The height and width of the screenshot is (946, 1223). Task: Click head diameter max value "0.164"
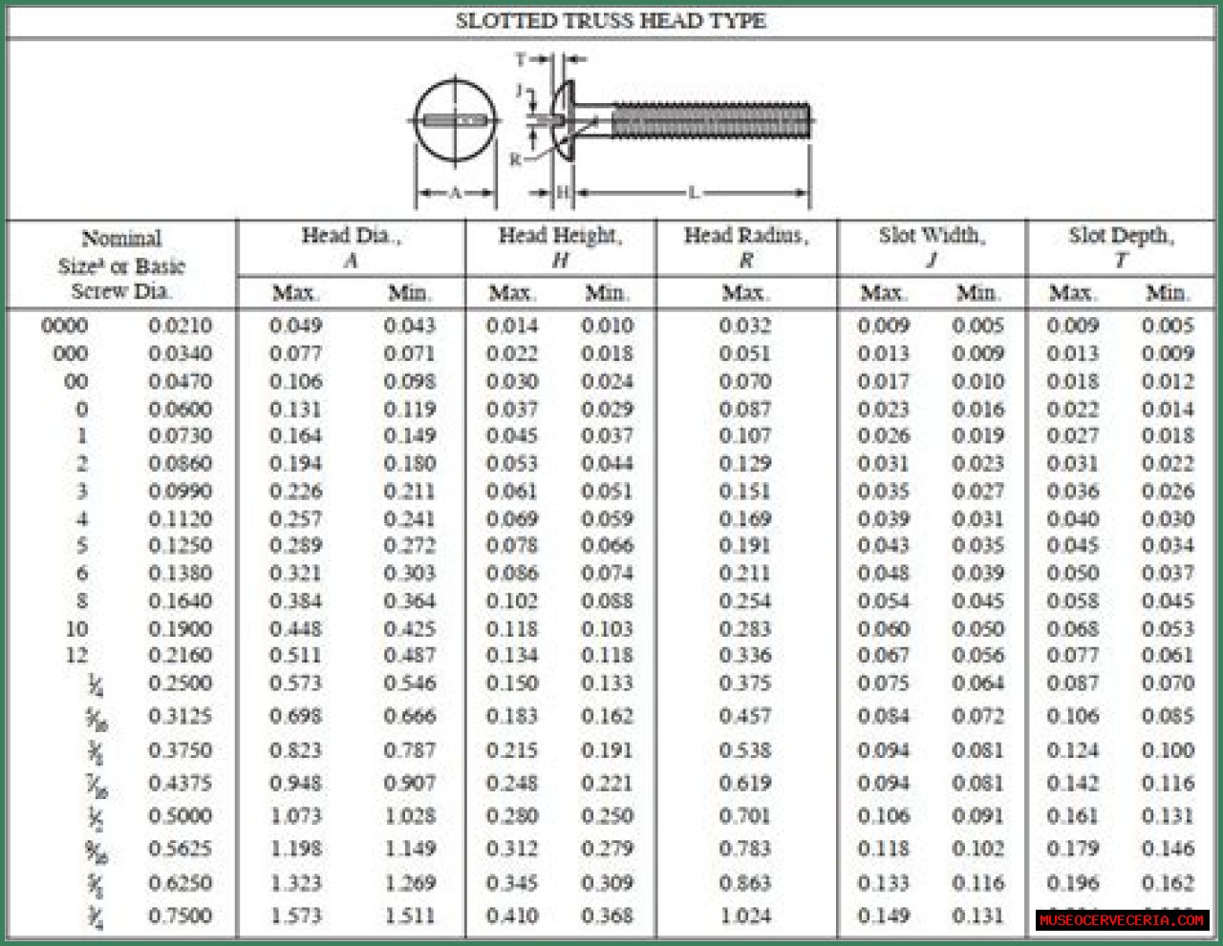pyautogui.click(x=295, y=436)
